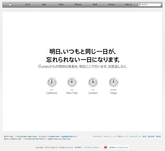Open the iPod tab
The height and width of the screenshot is (151, 165).
pos(61,5)
